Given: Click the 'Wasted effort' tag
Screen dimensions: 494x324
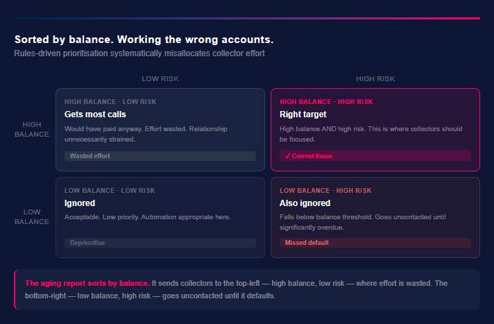Looking at the screenshot, I should pos(160,156).
